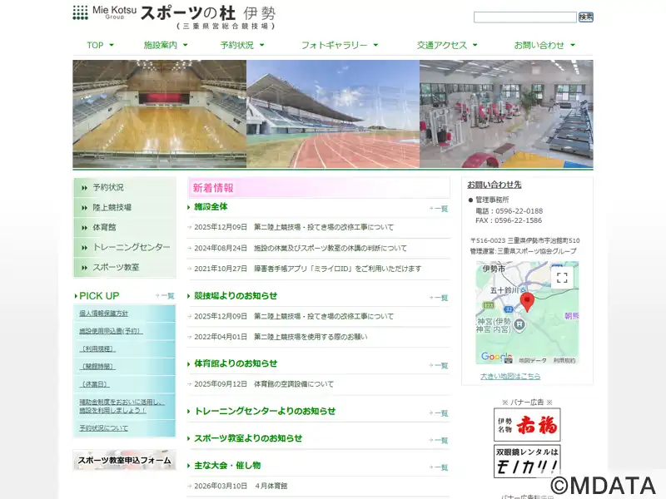Image resolution: width=666 pixels, height=499 pixels.
Task: Expand dropdown arrow beside 予約状況 in nav bar
Action: [x=261, y=45]
